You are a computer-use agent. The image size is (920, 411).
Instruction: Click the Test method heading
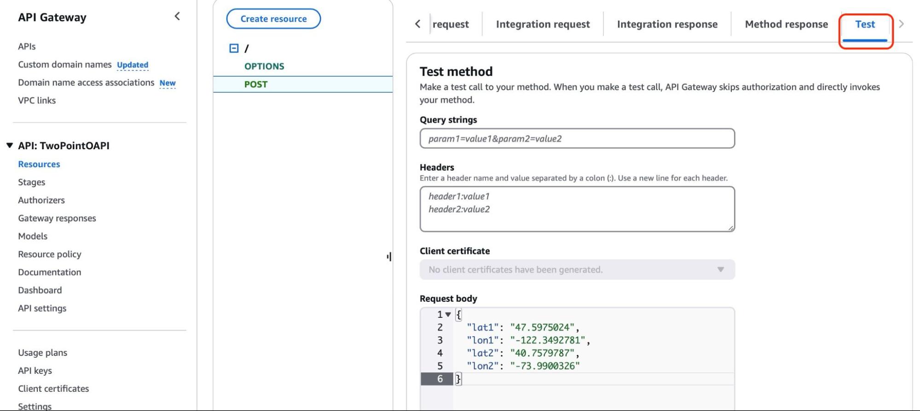point(456,72)
